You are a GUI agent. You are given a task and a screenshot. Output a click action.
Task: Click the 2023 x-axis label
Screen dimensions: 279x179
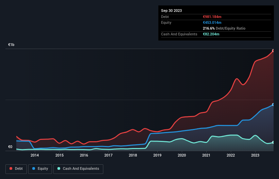[x=255, y=155]
